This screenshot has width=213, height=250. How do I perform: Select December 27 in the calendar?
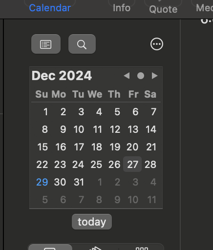click(132, 164)
